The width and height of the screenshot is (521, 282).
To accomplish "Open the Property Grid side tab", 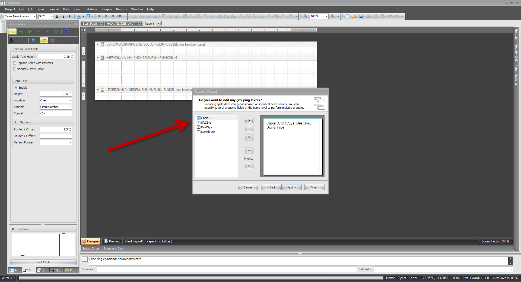I will [516, 52].
